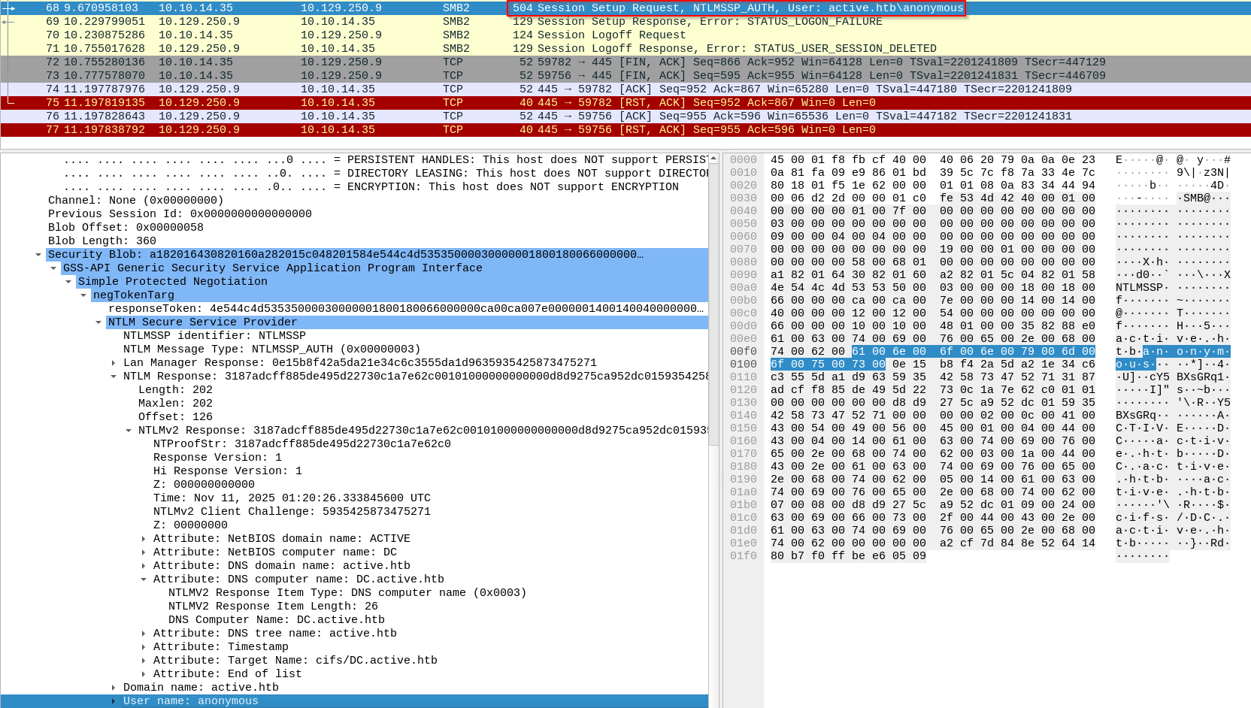Expand the Lan Manager Response field
Image resolution: width=1251 pixels, height=708 pixels.
coord(114,363)
